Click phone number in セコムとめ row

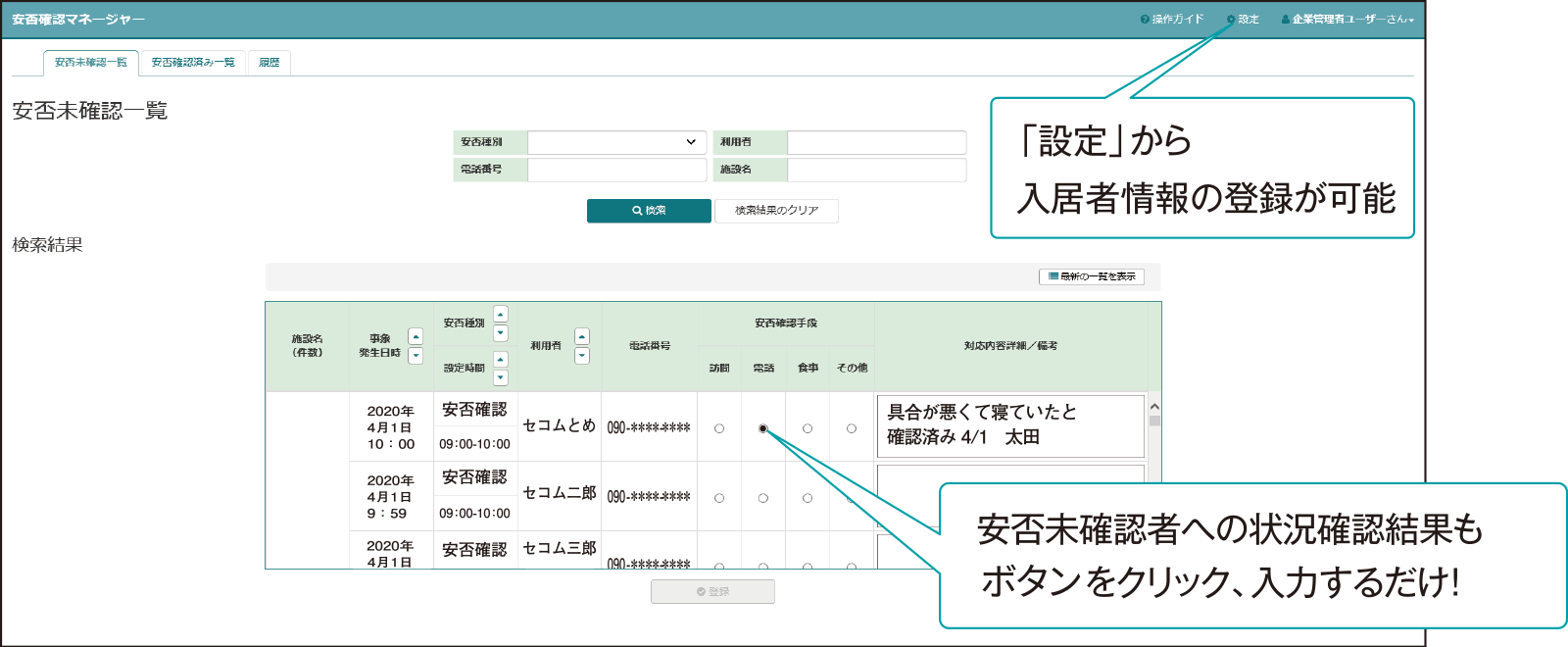pos(649,428)
